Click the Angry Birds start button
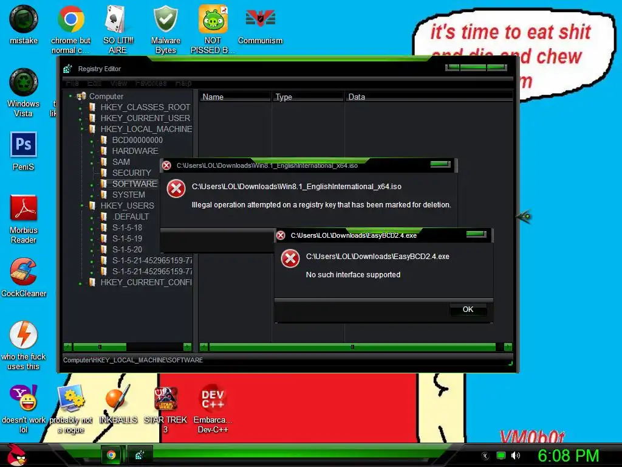622x467 pixels. [x=16, y=455]
